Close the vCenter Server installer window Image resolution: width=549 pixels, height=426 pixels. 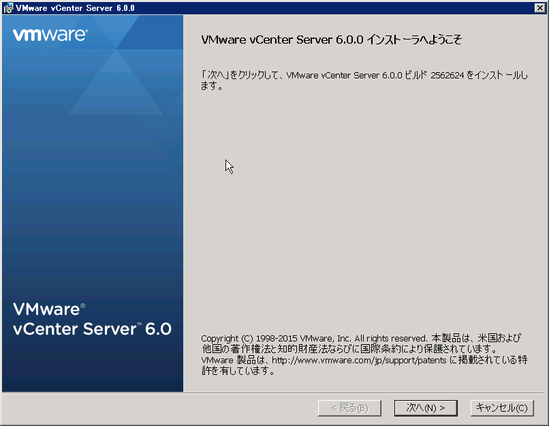tap(539, 7)
